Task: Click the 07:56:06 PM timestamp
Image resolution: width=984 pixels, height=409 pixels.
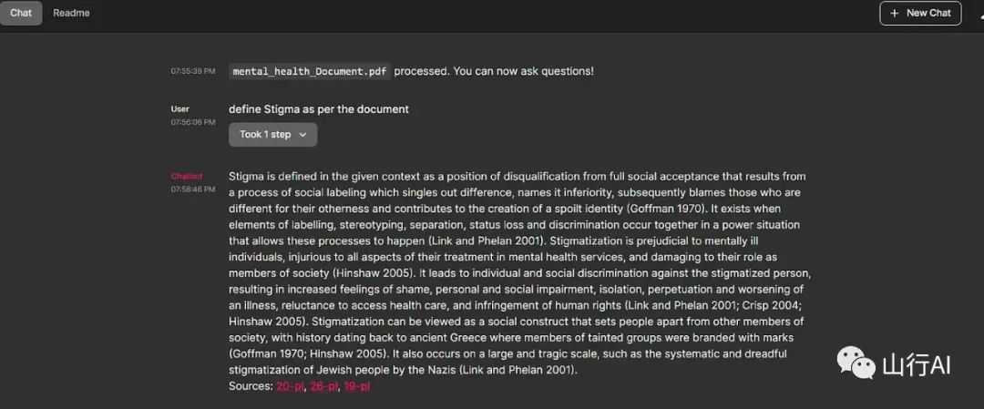Action: point(193,122)
